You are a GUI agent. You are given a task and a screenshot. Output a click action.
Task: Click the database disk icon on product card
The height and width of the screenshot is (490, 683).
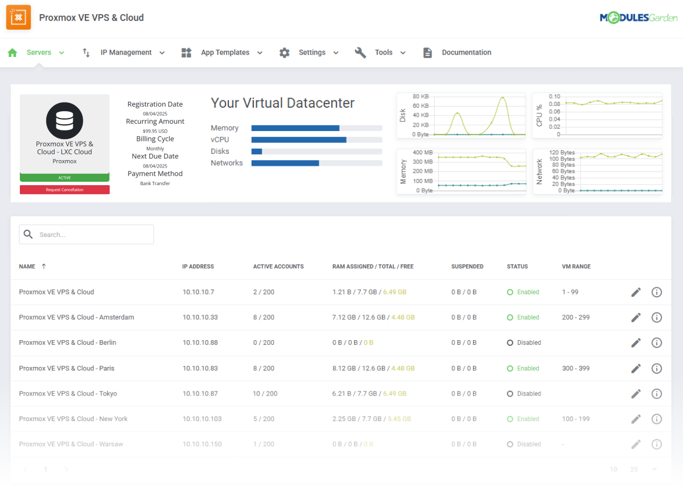click(x=64, y=120)
